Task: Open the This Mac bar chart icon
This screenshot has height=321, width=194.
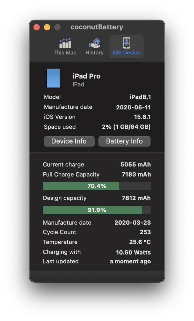Action: [x=65, y=43]
